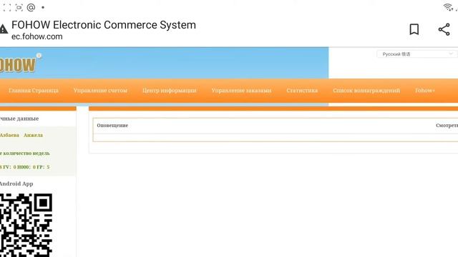Click the ec.fohow.com address text
This screenshot has width=458, height=257.
tap(37, 36)
